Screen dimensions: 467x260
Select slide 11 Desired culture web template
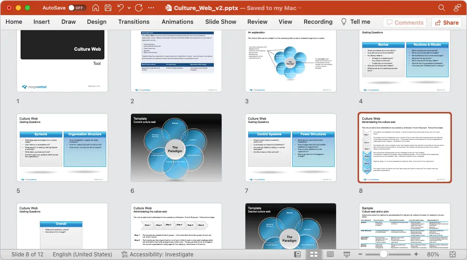pos(291,226)
